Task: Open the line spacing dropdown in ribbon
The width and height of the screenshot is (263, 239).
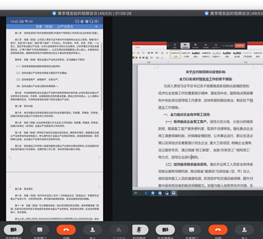Action: (x=152, y=58)
